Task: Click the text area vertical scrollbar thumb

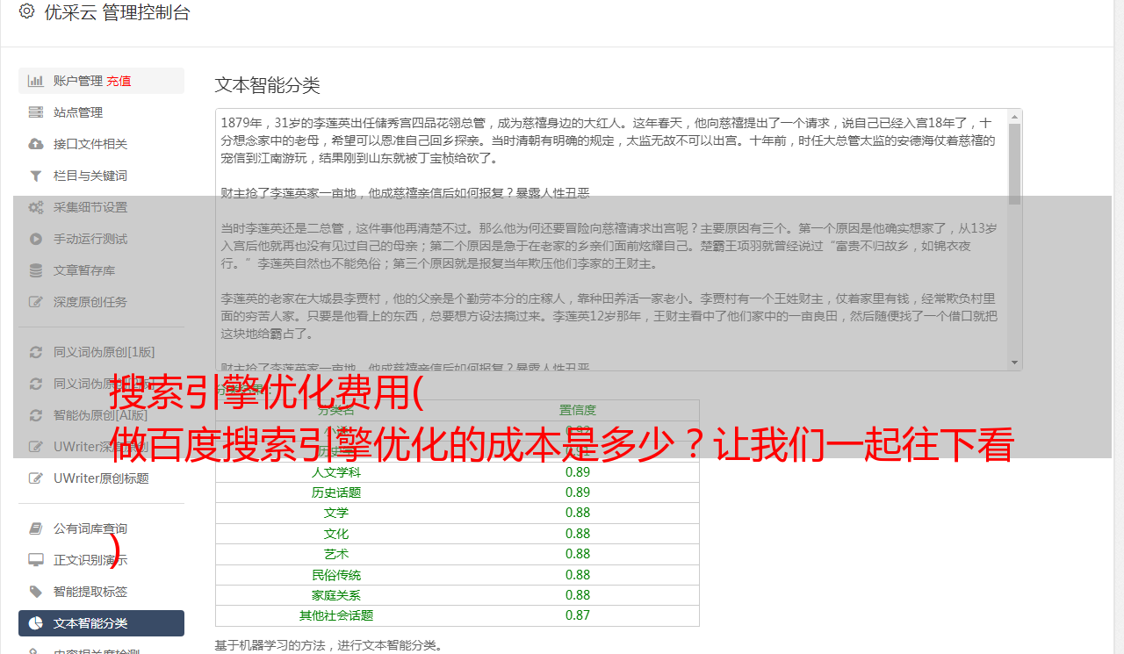Action: click(1015, 163)
